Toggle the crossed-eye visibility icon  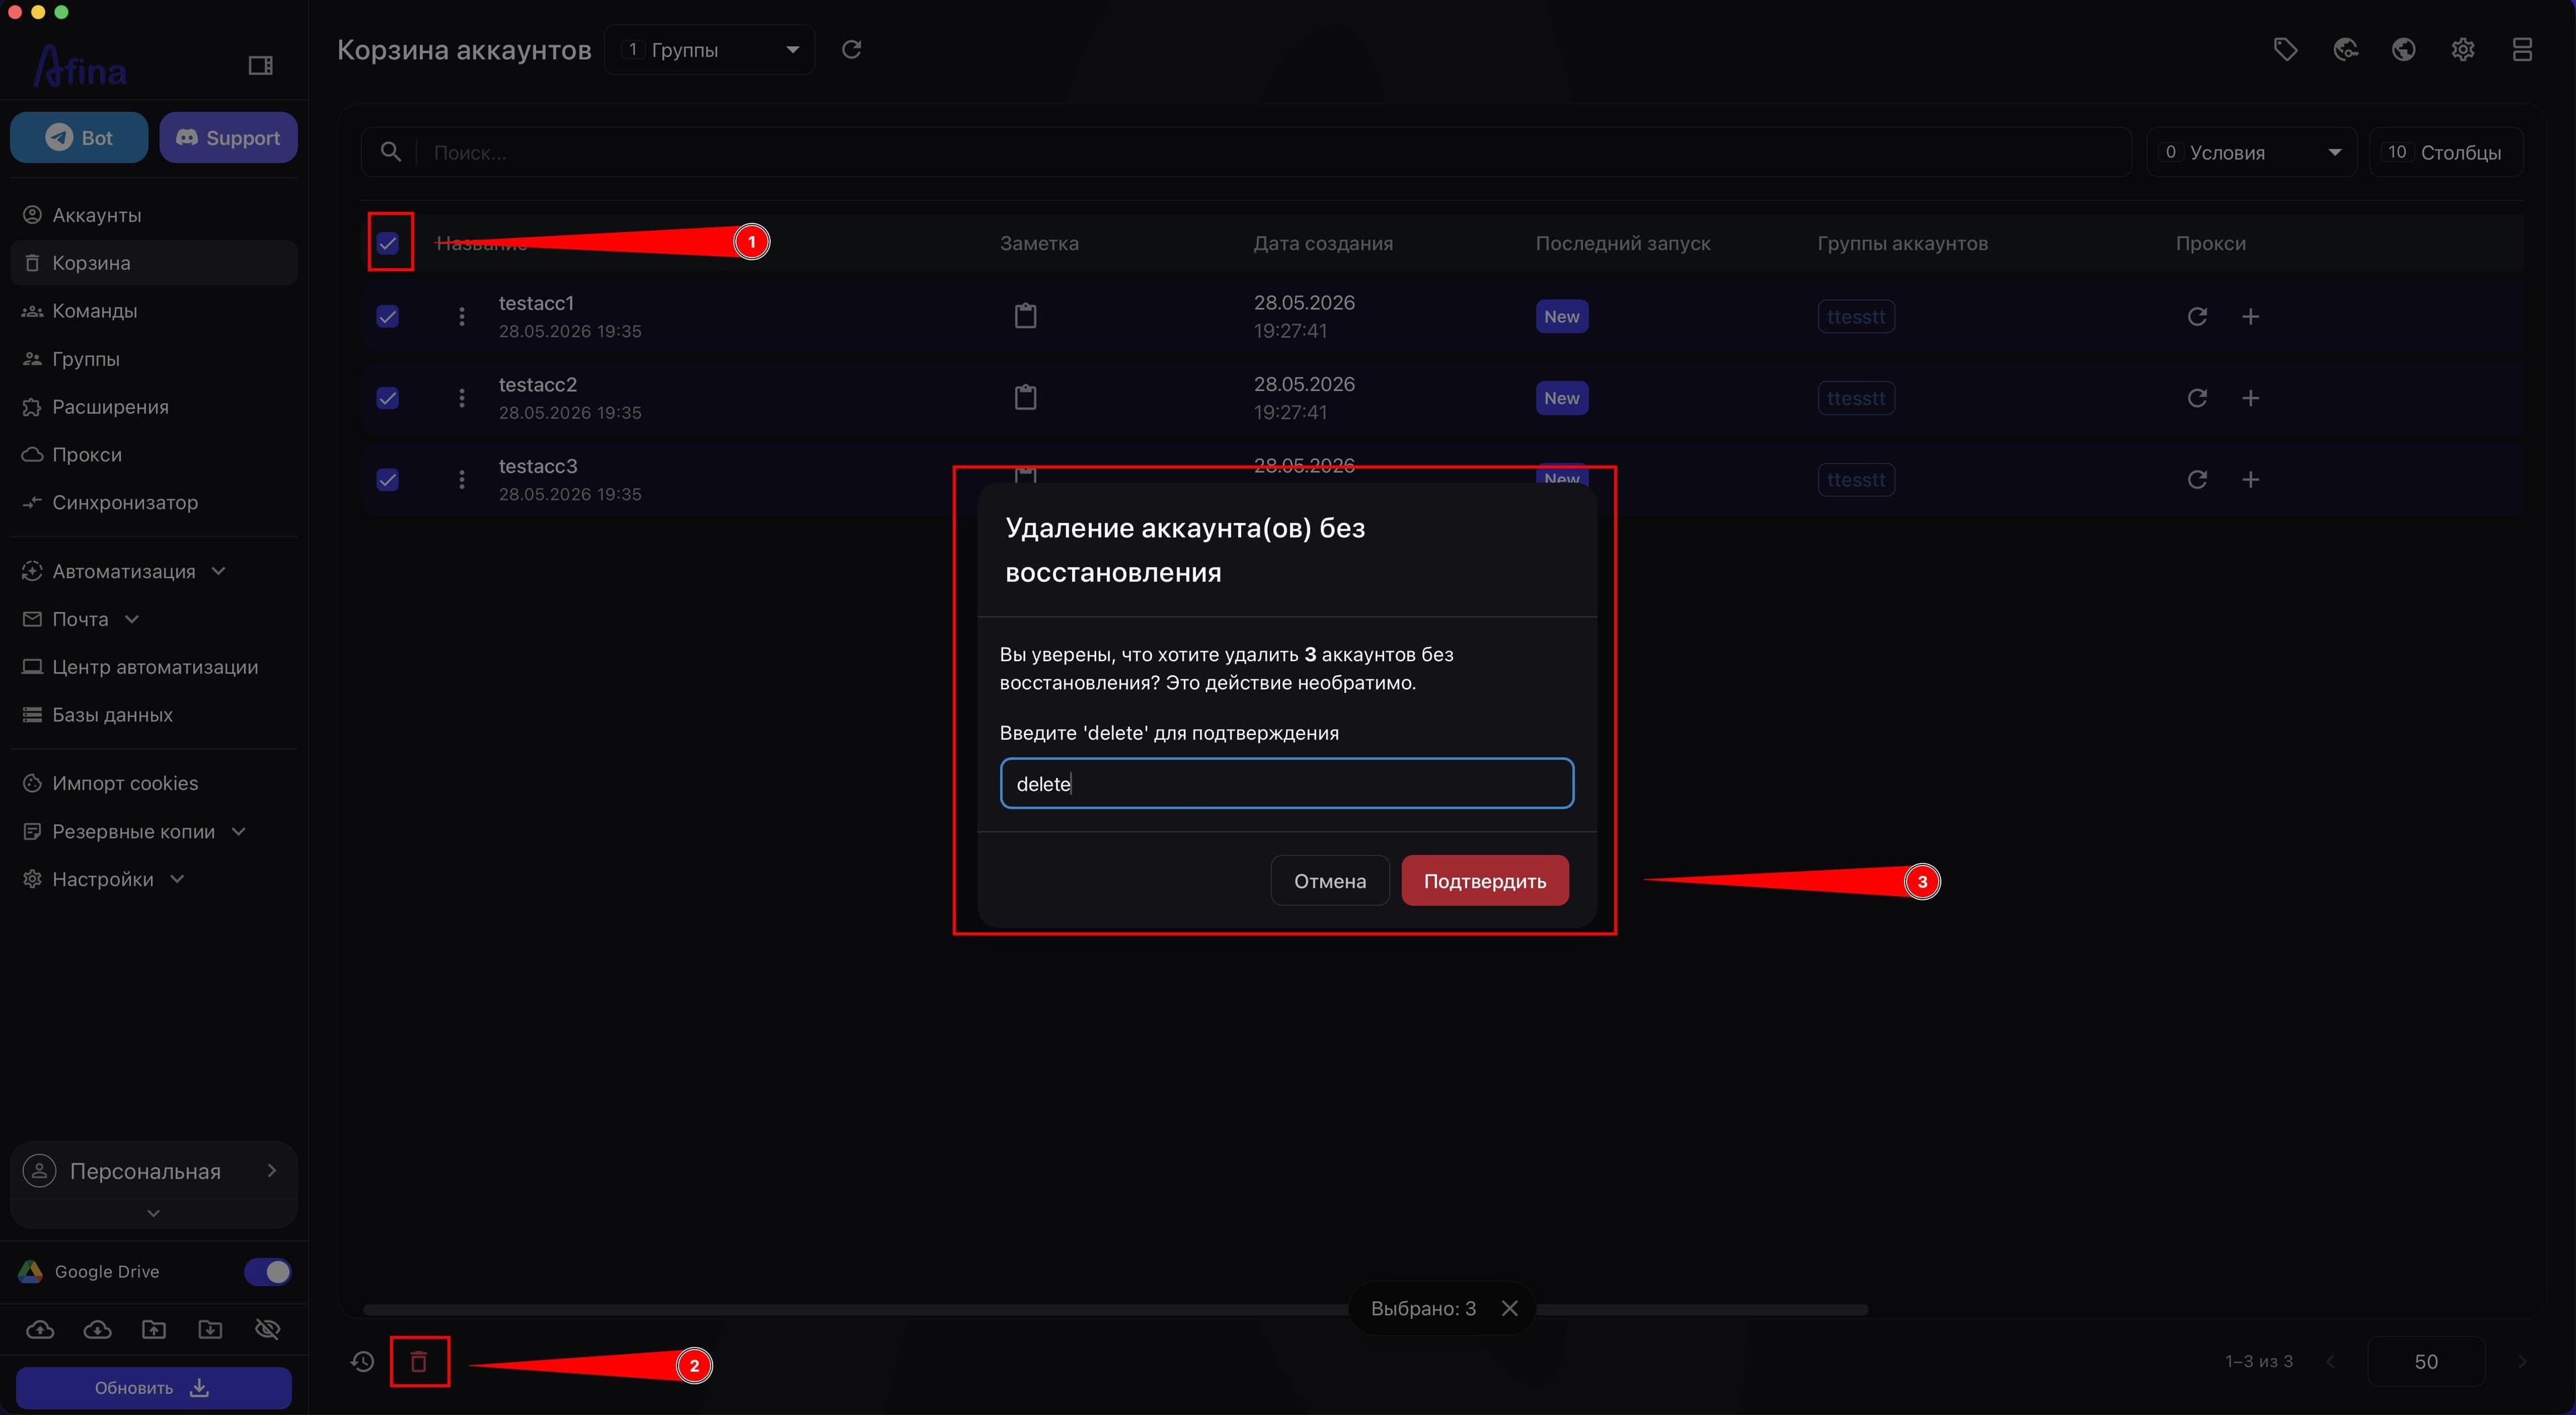[267, 1329]
